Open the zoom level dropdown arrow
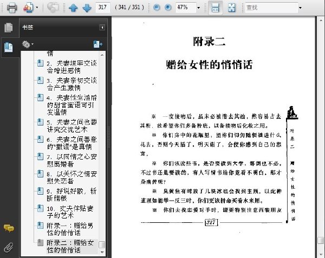Image resolution: width=325 pixels, height=258 pixels. 199,8
